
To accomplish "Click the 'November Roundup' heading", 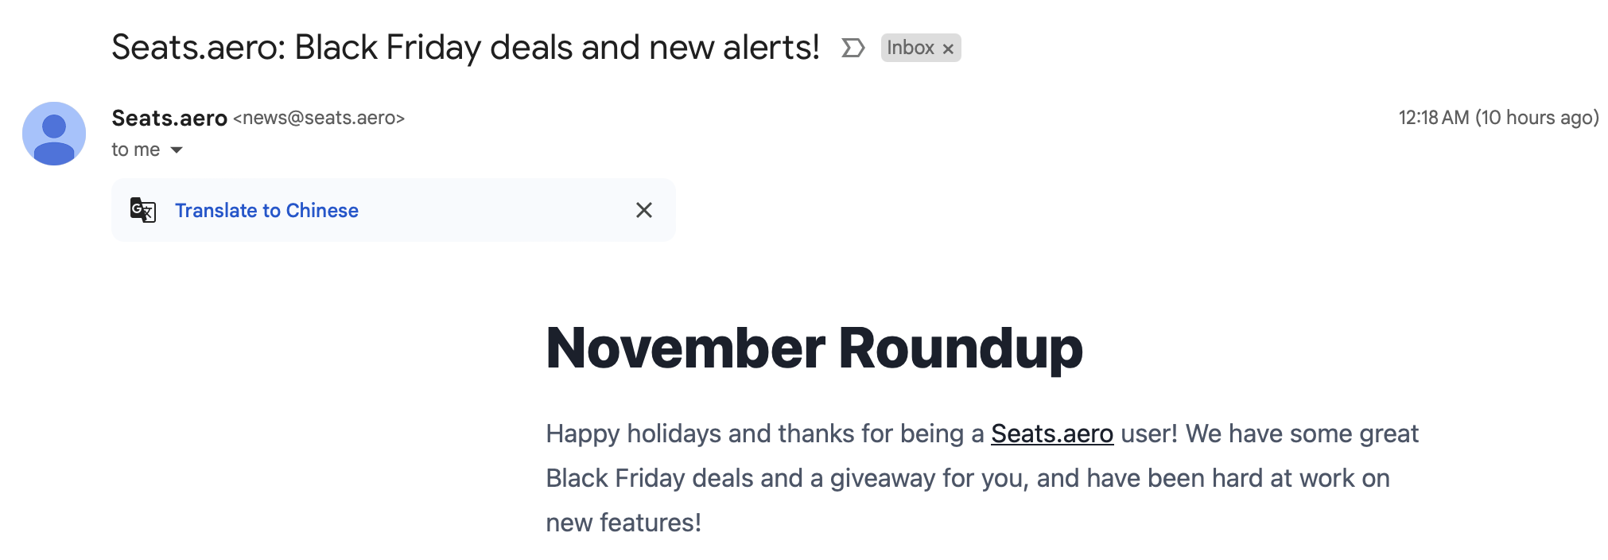I will click(x=814, y=348).
